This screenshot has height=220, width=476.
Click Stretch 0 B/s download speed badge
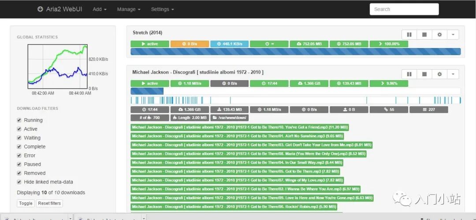(190, 44)
